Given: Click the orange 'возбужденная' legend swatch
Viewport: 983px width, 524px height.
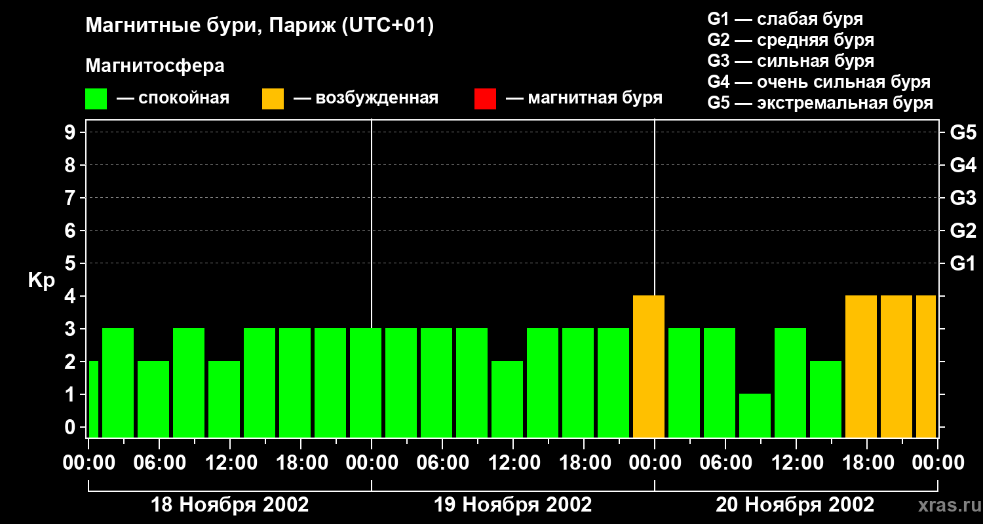Looking at the screenshot, I should coord(273,99).
